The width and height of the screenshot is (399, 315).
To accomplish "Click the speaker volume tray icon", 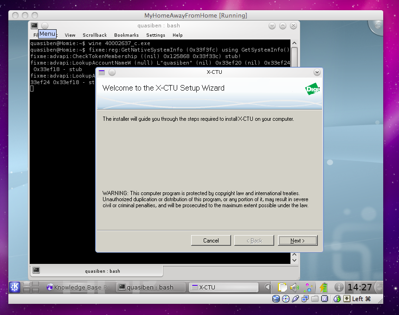I will click(x=295, y=288).
